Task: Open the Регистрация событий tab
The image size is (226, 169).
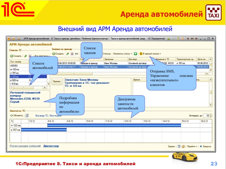Action: pos(25,146)
